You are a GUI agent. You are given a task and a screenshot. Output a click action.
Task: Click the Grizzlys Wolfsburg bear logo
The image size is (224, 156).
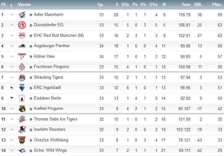[22, 140]
